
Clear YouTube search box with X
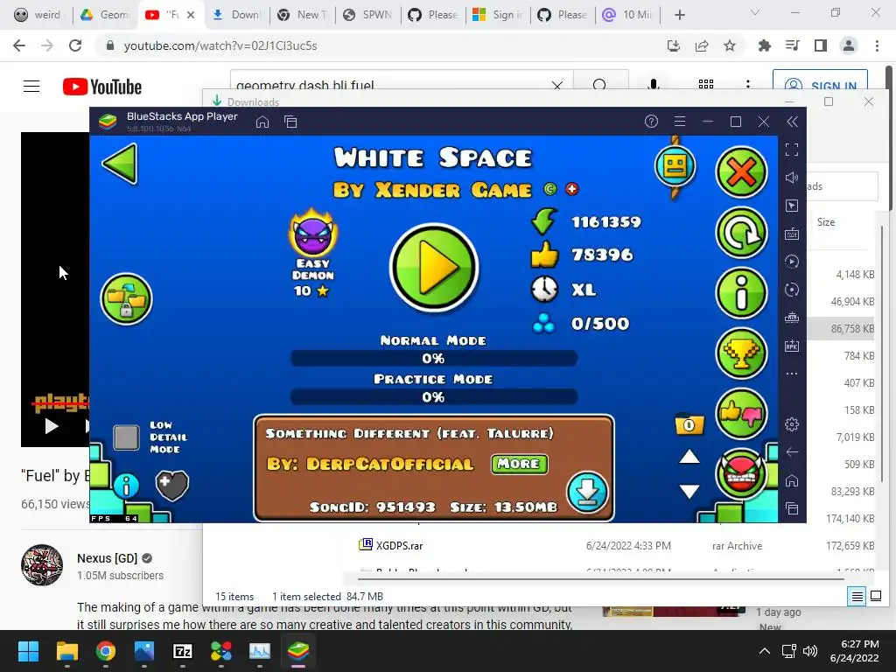coord(557,86)
